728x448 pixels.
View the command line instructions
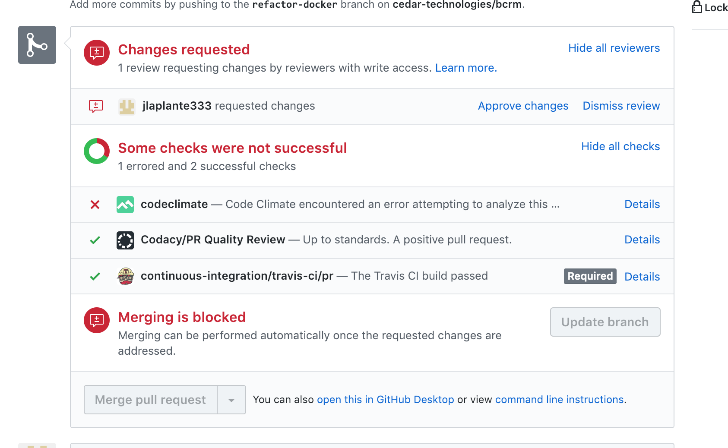pos(559,399)
